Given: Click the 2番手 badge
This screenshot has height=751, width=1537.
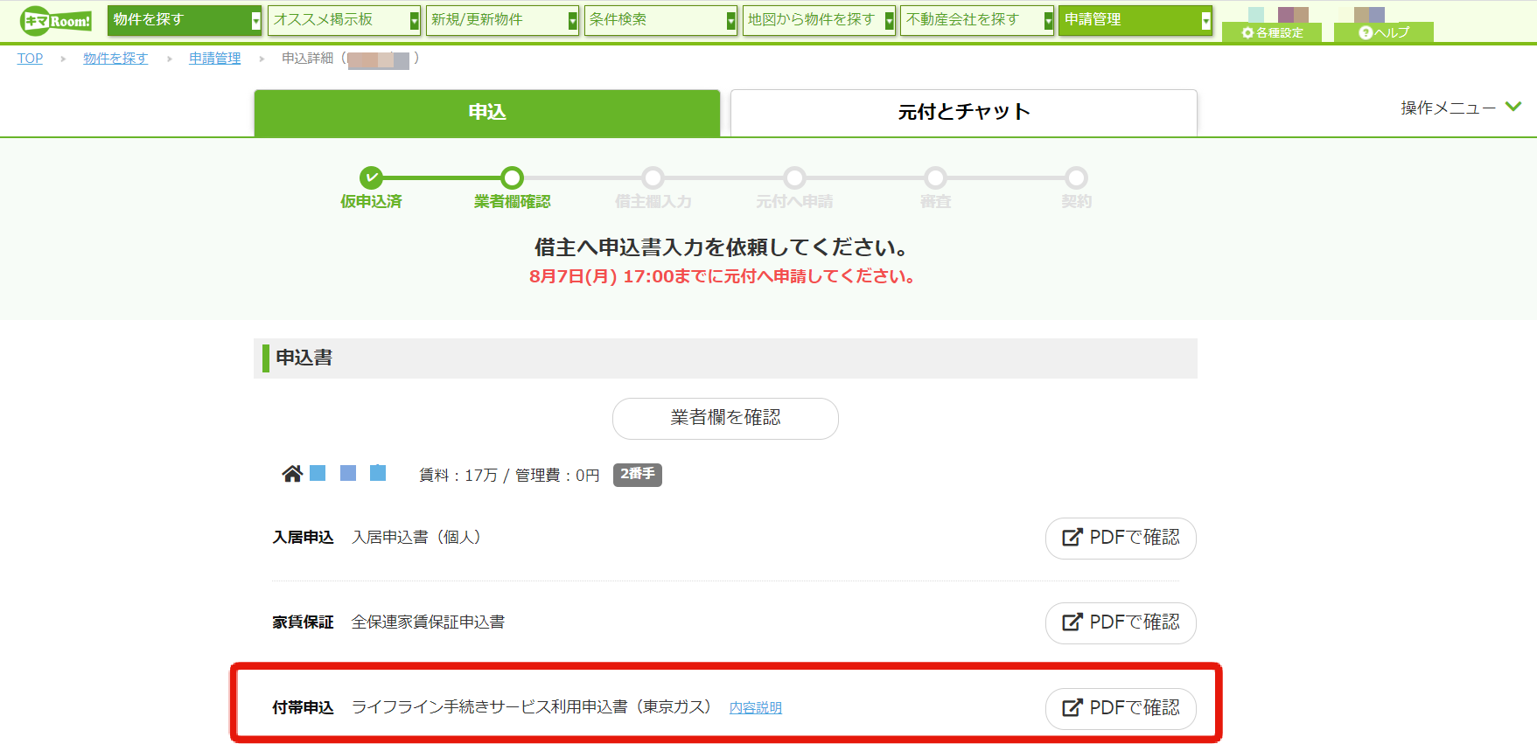Looking at the screenshot, I should coord(638,474).
